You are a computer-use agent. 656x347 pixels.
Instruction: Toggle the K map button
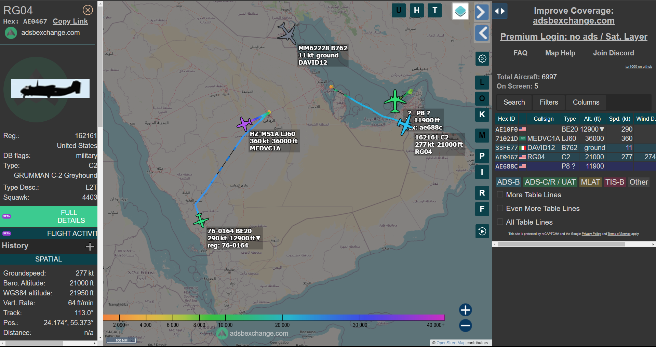[482, 115]
